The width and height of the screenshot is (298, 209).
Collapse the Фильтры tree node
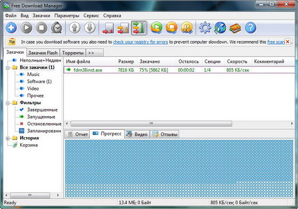click(7, 103)
